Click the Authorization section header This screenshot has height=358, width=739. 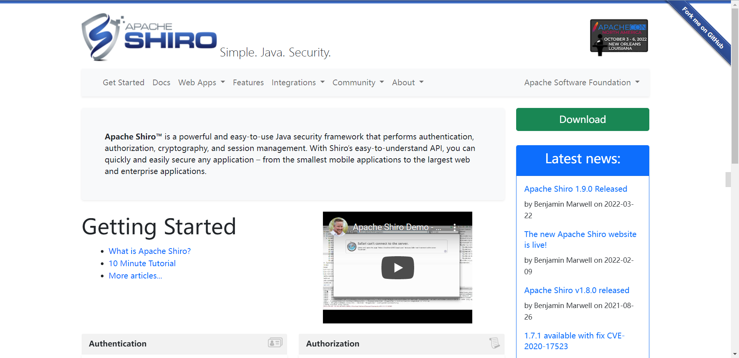401,344
